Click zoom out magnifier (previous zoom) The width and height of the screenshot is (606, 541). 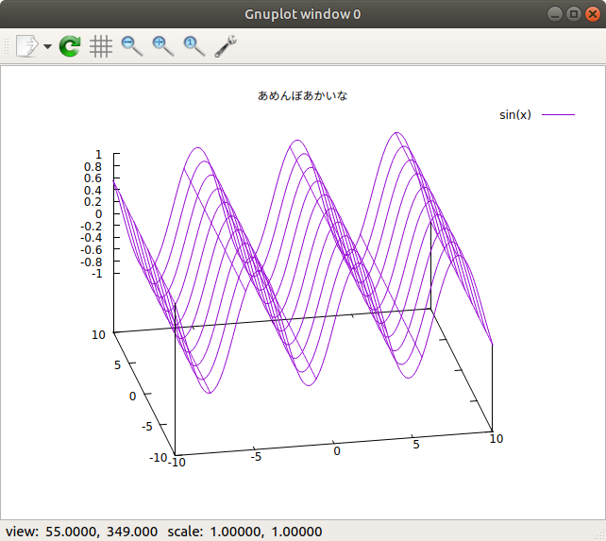point(132,46)
